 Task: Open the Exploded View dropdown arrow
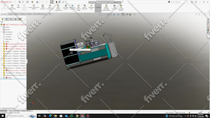(91, 11)
